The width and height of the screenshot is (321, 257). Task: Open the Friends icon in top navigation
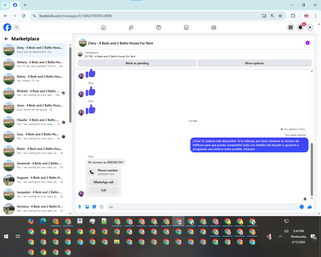pos(131,28)
